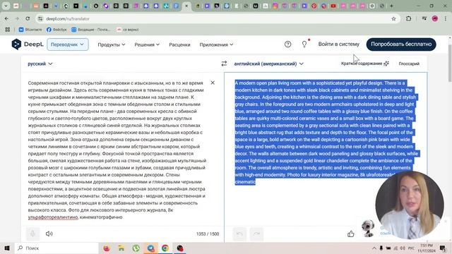
Task: Open tab search dropdown arrow
Action: (6, 6)
